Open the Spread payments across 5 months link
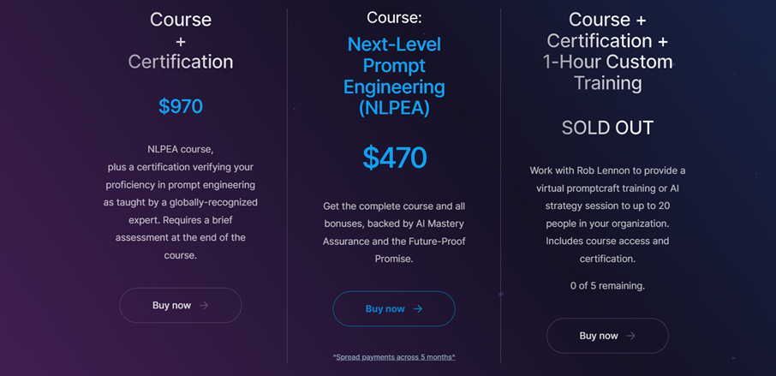776x376 pixels. click(x=394, y=356)
